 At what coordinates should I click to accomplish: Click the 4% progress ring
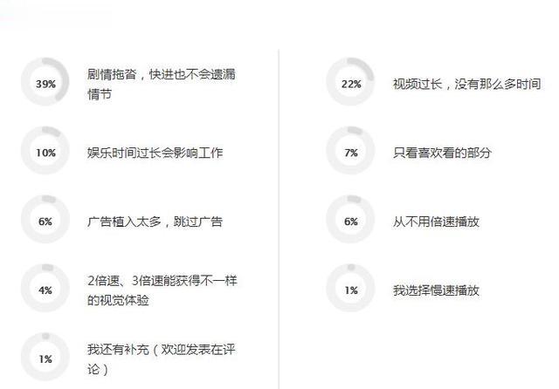click(45, 289)
